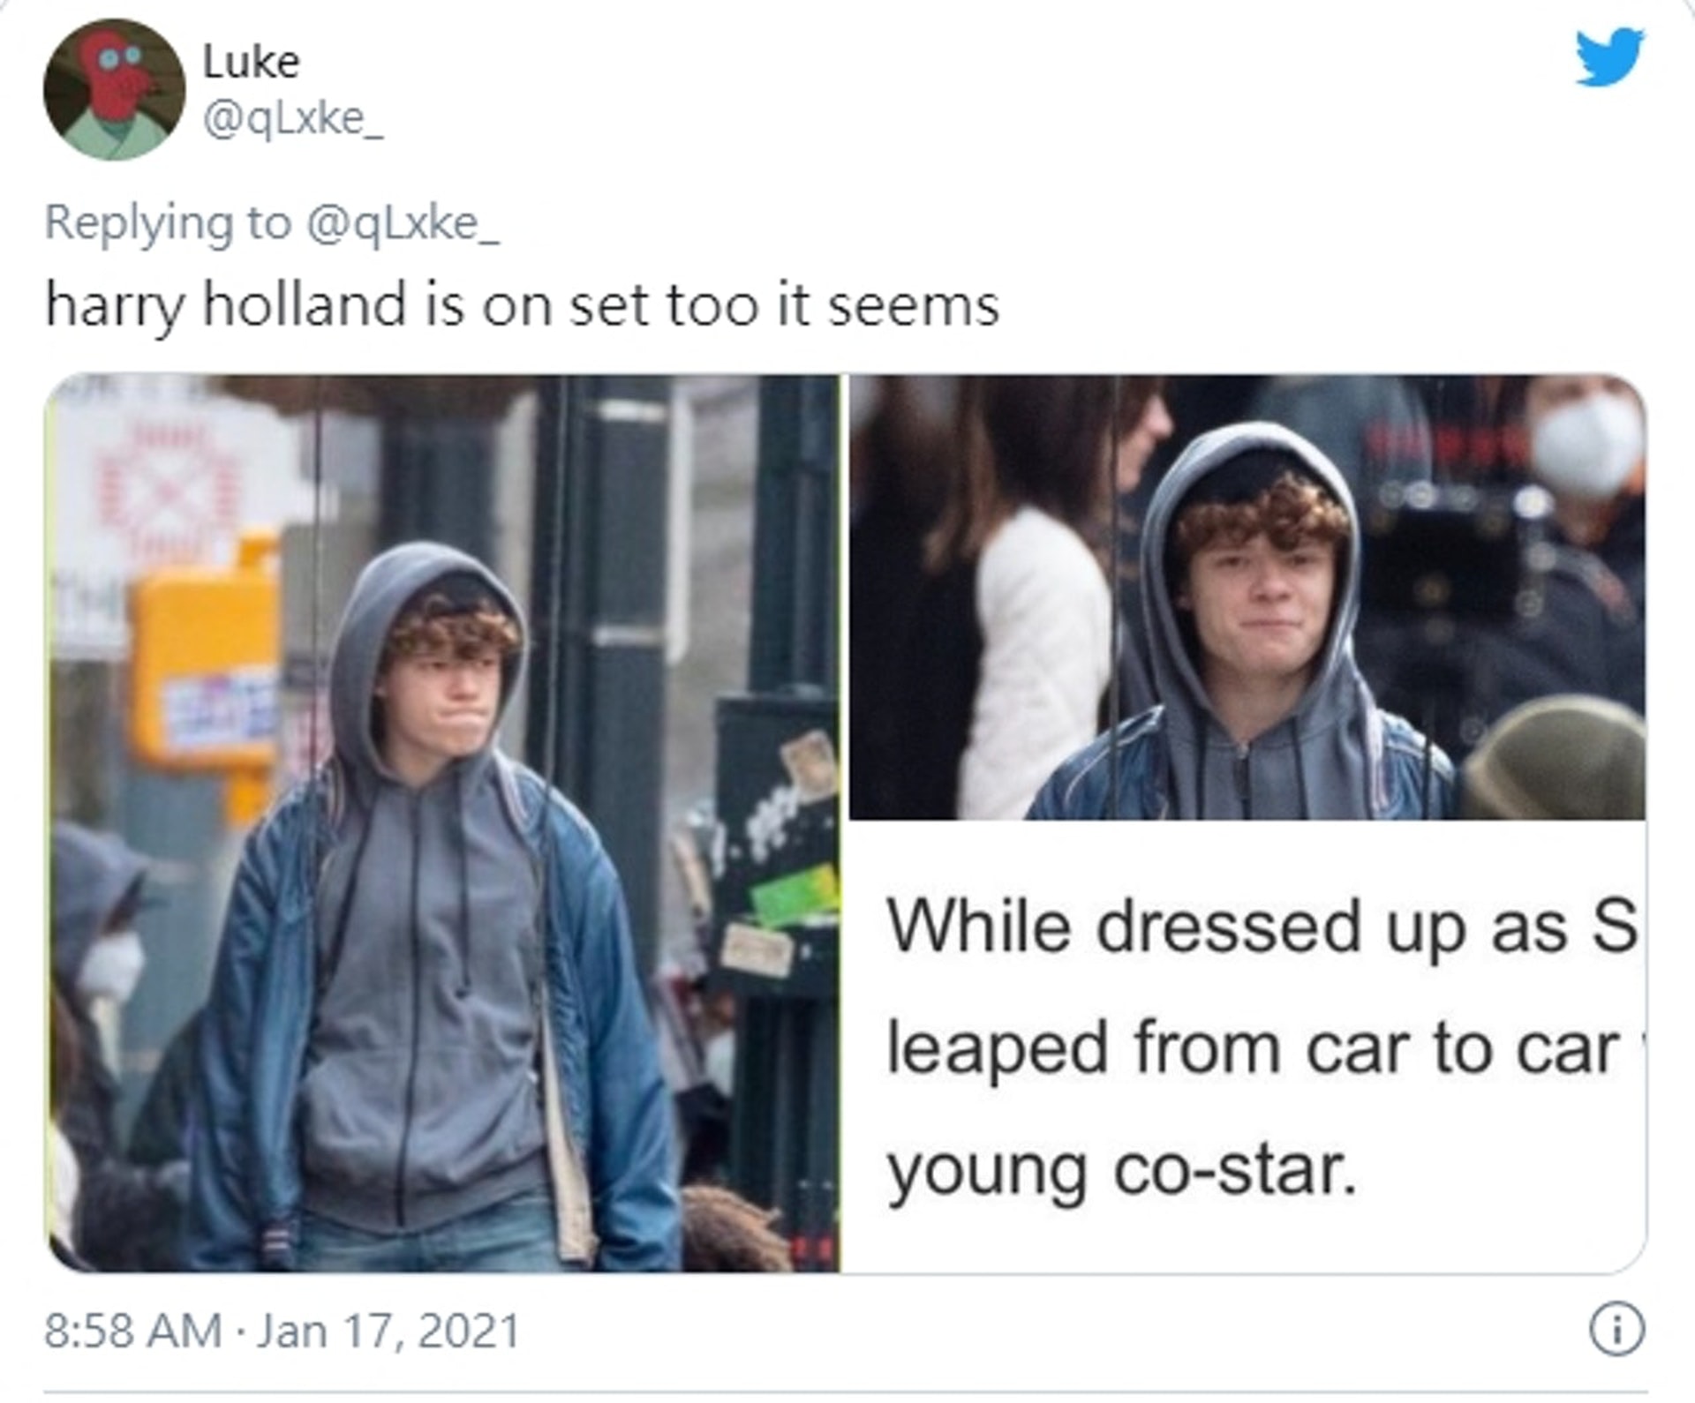
Task: Click the display name Luke
Action: coord(252,62)
